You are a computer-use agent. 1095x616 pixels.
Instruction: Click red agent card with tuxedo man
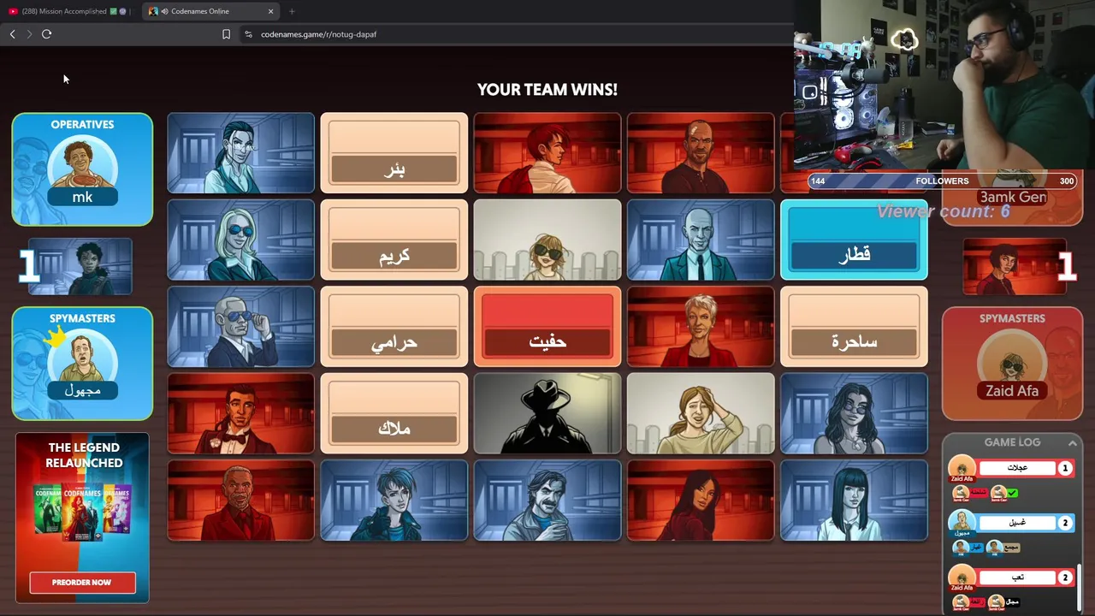point(241,414)
